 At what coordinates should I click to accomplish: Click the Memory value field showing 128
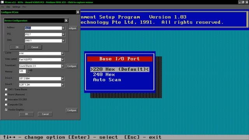click(x=23, y=71)
